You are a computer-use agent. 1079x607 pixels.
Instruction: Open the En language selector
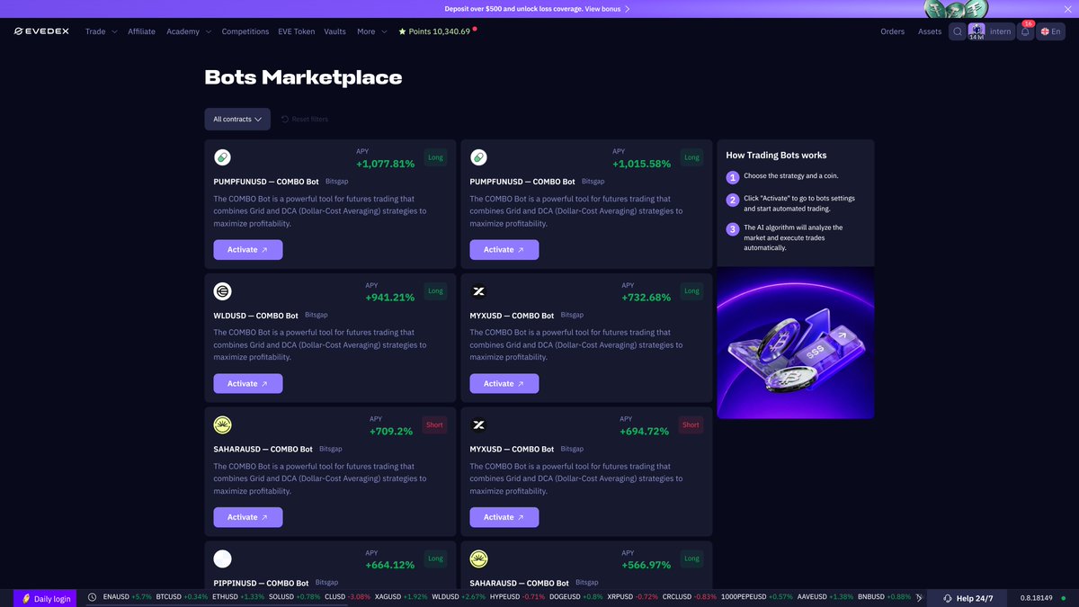click(1051, 31)
